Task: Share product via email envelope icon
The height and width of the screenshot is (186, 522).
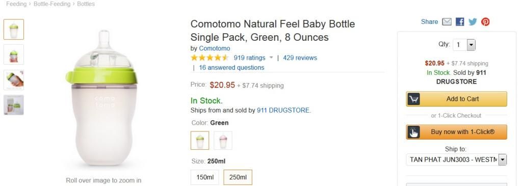Action: pos(447,22)
